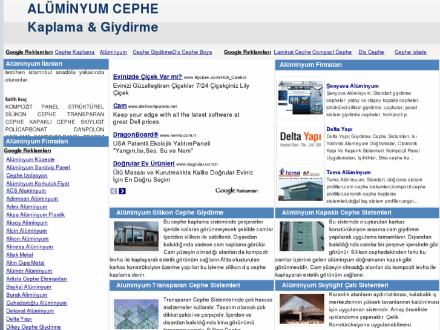Open Delta Yapı link in sidebar list
This screenshot has width=440, height=330.
[x=19, y=318]
